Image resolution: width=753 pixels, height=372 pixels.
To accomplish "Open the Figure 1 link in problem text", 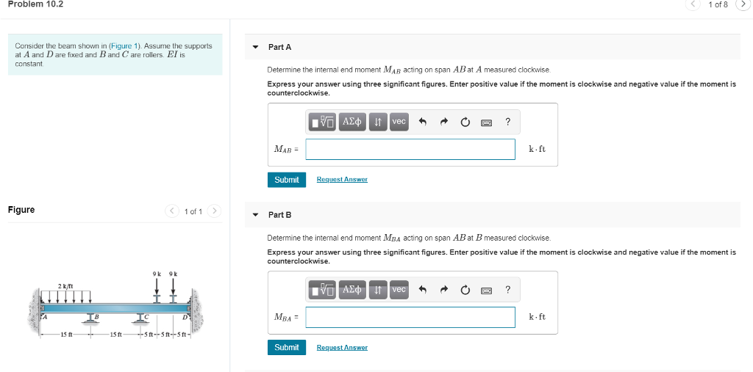I will 125,46.
